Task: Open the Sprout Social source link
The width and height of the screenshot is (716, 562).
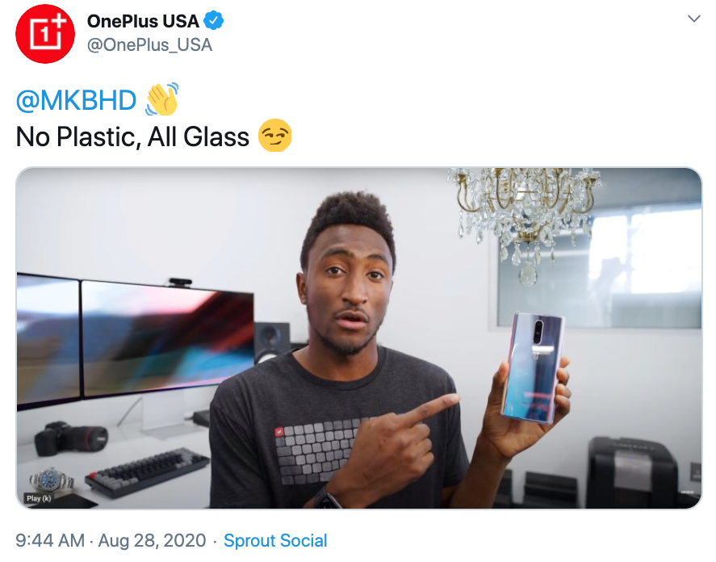Action: point(275,540)
